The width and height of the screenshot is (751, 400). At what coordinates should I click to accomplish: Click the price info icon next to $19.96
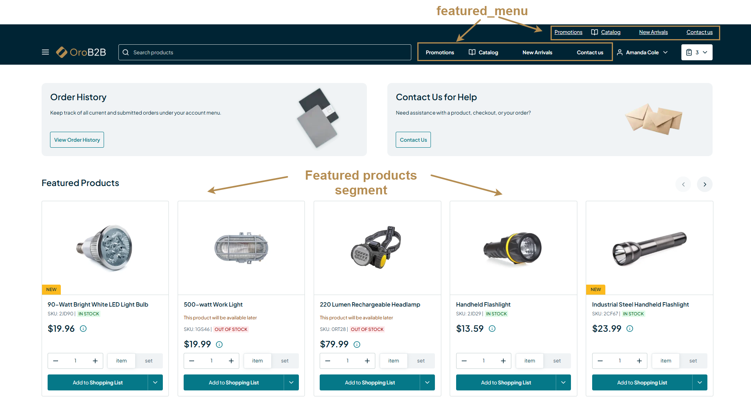coord(83,329)
